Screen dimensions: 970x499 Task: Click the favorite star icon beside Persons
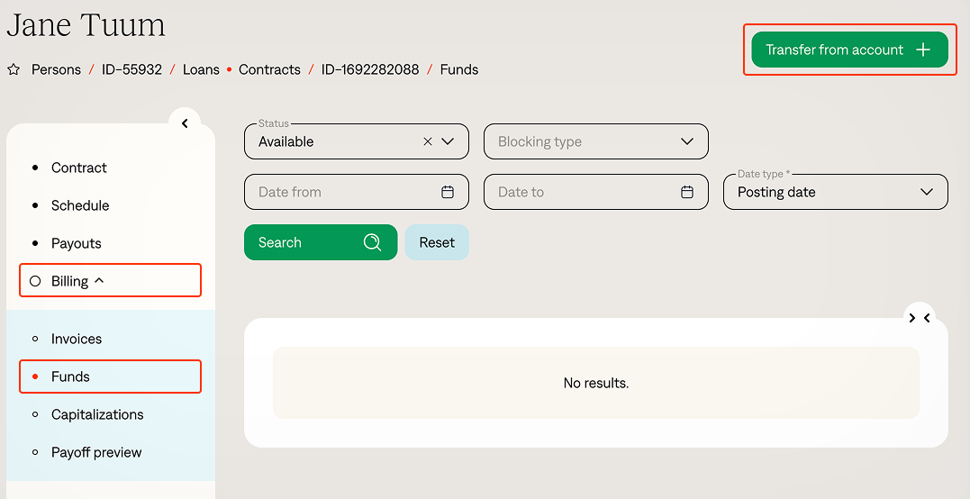click(14, 69)
